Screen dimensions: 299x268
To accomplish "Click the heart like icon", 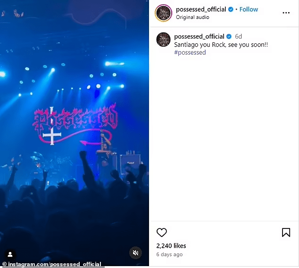I will click(161, 232).
